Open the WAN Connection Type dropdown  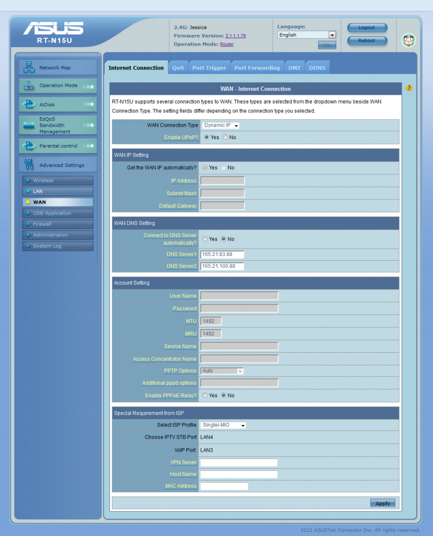coord(220,126)
